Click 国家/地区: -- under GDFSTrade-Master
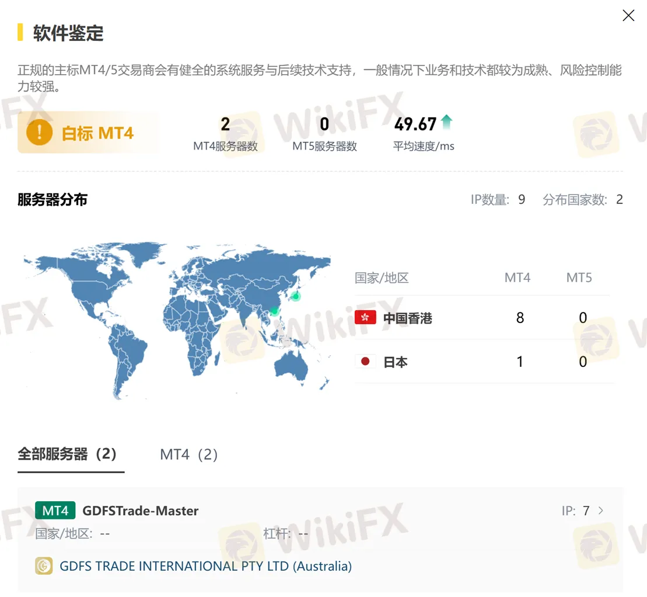 click(x=72, y=534)
